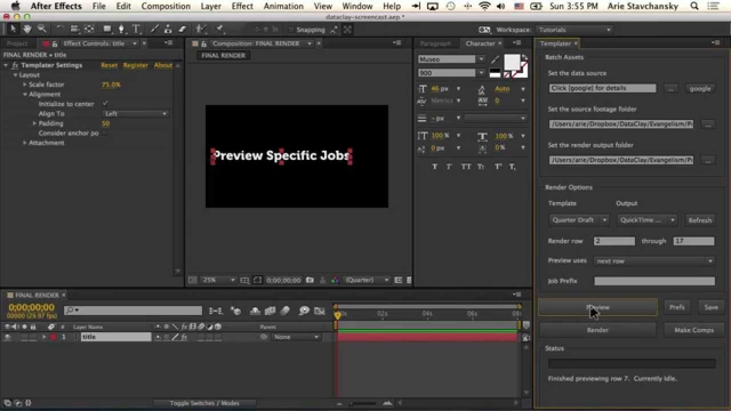Open the Layer menu
The image size is (731, 411).
[211, 6]
